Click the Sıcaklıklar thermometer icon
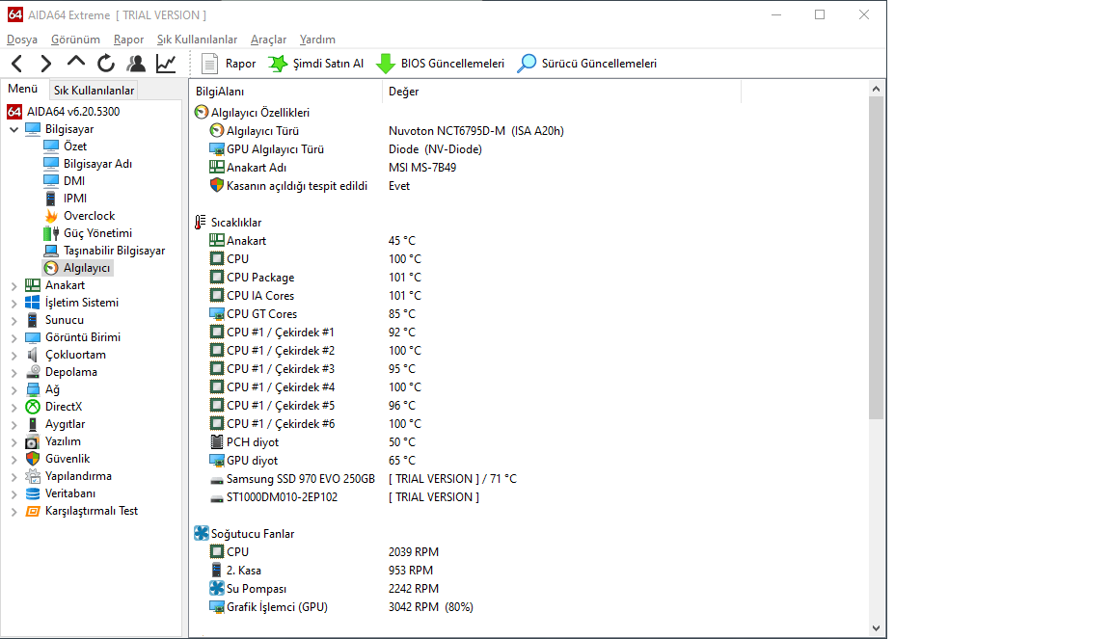 [x=201, y=223]
